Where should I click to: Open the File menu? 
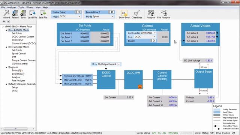3,7
